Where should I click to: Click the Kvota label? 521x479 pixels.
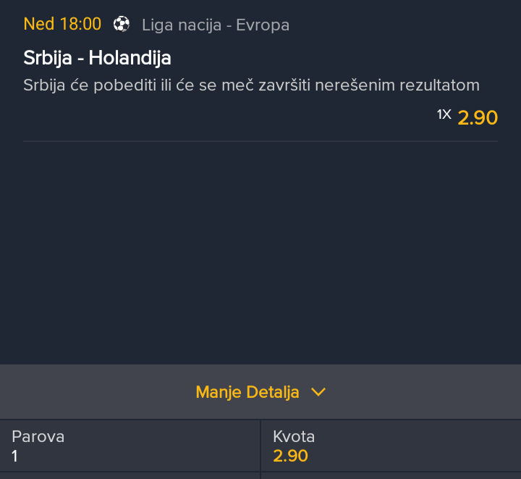pos(294,437)
